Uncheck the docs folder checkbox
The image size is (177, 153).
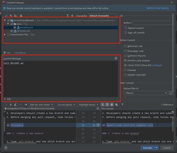pos(12,24)
